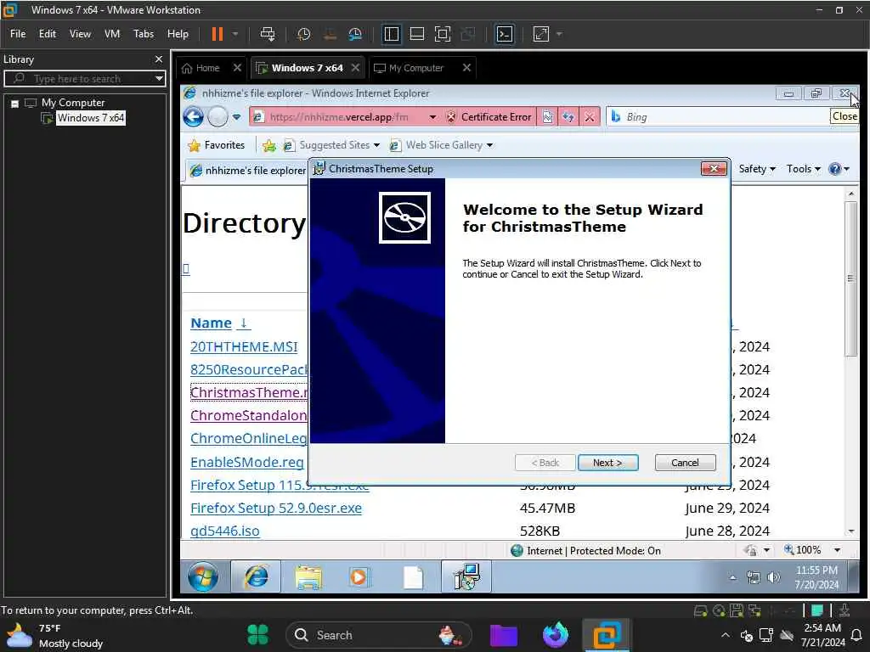Viewport: 870px width, 652px height.
Task: Send Ctrl+Alt+Del to the virtual machine
Action: [268, 34]
